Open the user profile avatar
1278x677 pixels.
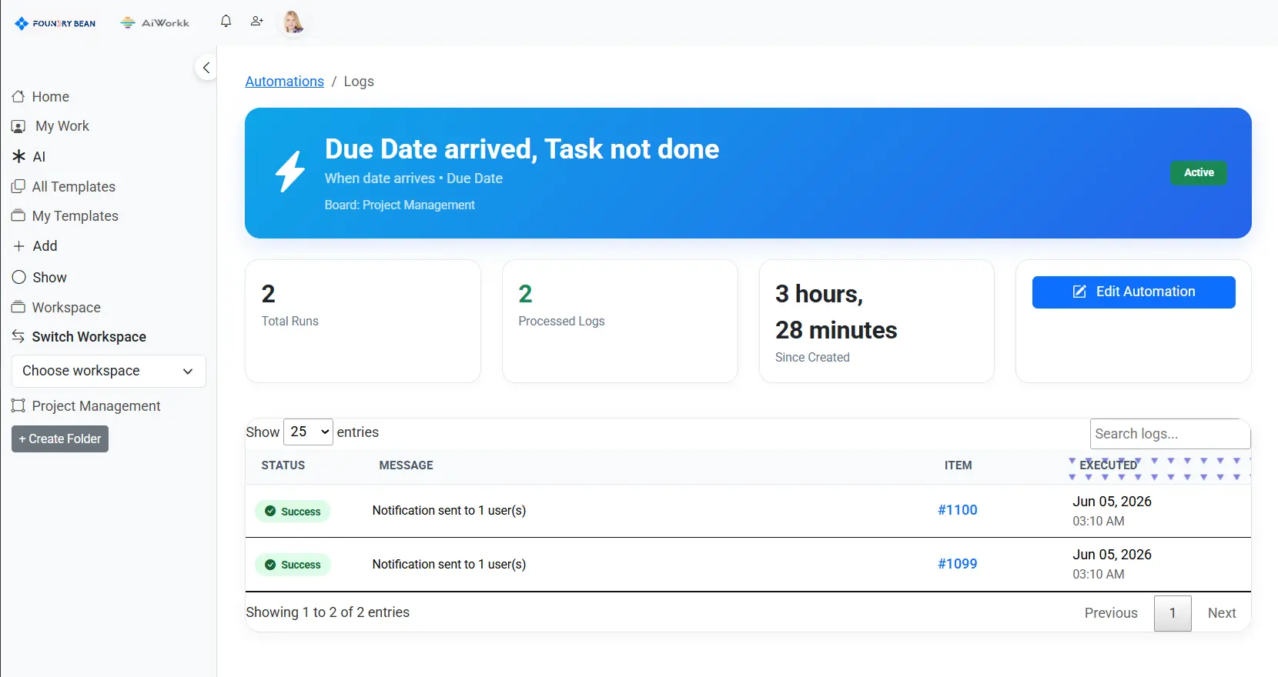pyautogui.click(x=293, y=22)
